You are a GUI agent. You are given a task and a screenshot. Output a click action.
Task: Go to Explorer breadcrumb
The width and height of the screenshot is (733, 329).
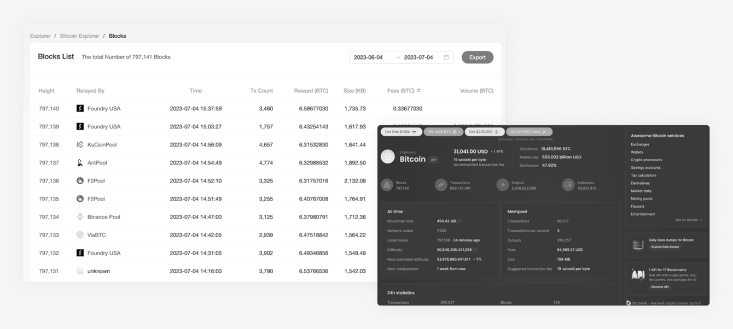coord(40,36)
